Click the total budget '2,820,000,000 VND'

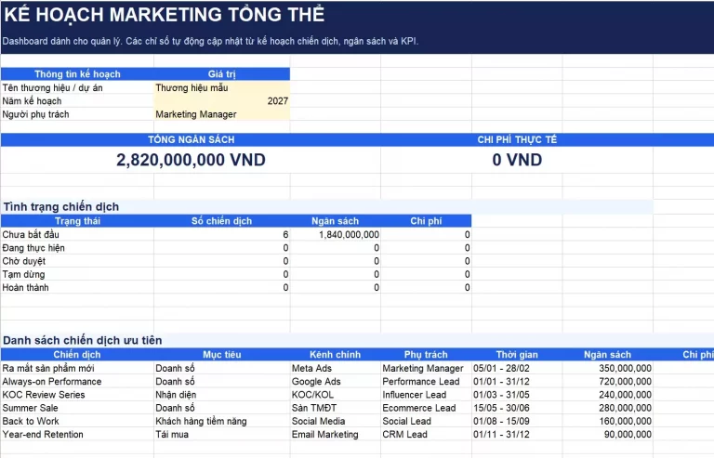(191, 160)
